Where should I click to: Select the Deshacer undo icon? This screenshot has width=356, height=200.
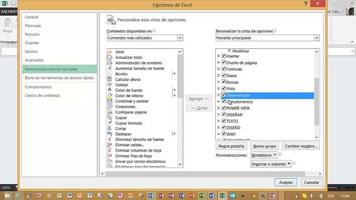tap(110, 134)
